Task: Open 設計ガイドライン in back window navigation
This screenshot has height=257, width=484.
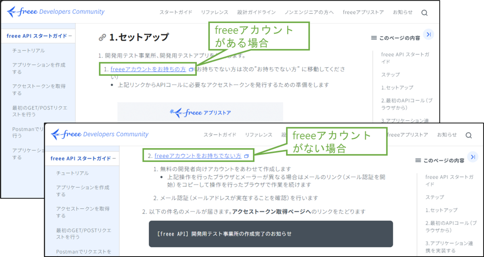Action: (x=256, y=12)
